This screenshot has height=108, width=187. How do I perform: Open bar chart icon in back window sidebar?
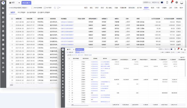[3, 63]
